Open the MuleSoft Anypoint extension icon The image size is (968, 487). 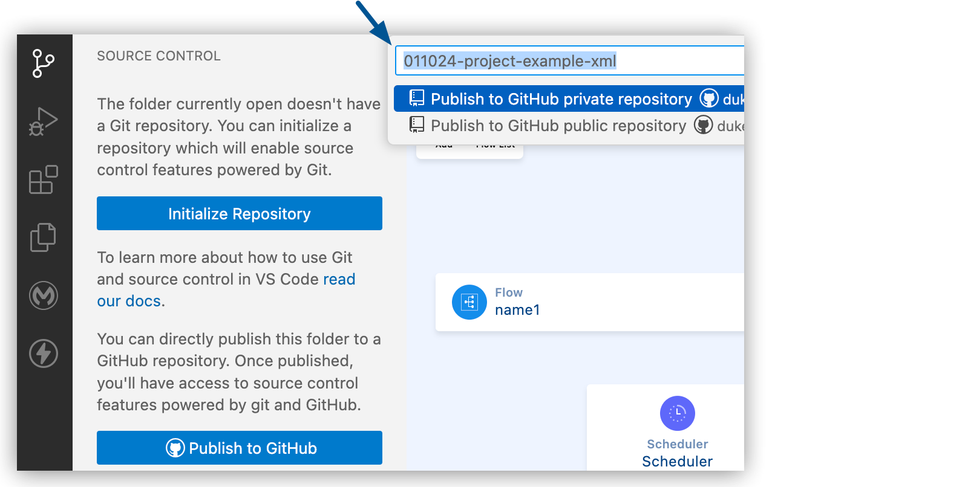point(44,295)
